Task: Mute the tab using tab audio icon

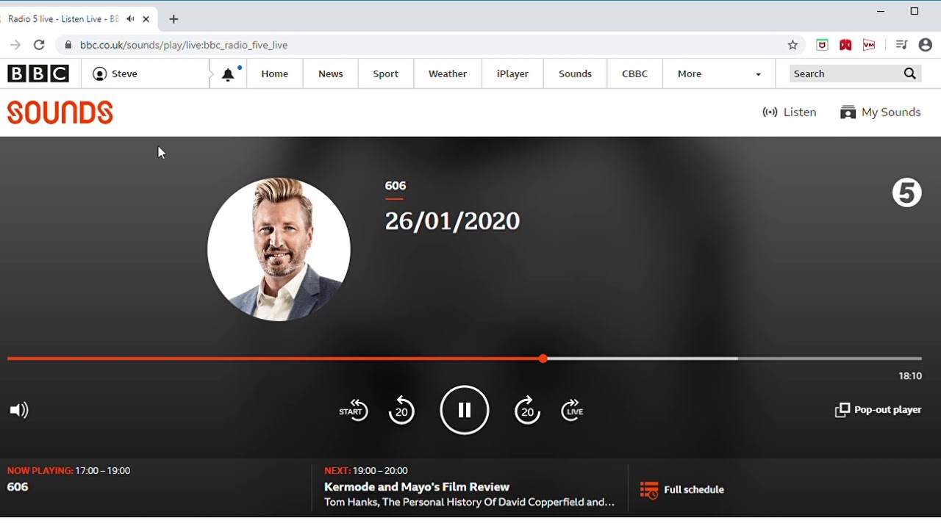Action: pyautogui.click(x=130, y=19)
